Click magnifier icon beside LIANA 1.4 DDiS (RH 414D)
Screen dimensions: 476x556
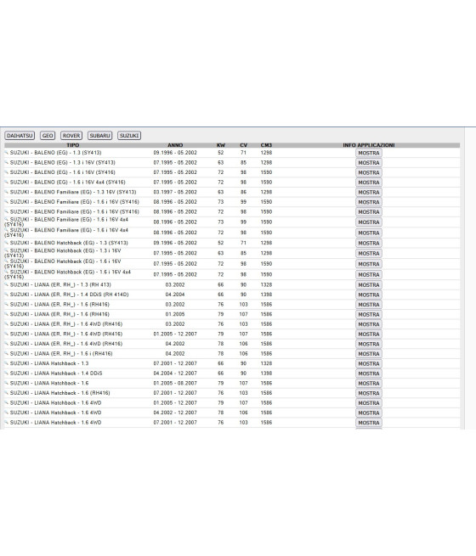click(x=7, y=295)
